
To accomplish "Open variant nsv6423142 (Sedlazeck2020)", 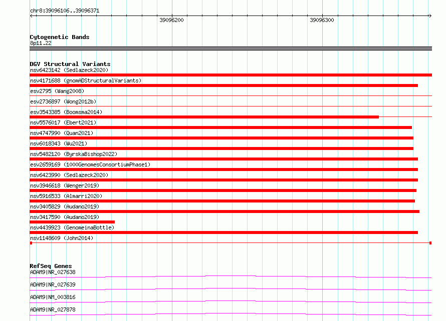I will click(69, 70).
